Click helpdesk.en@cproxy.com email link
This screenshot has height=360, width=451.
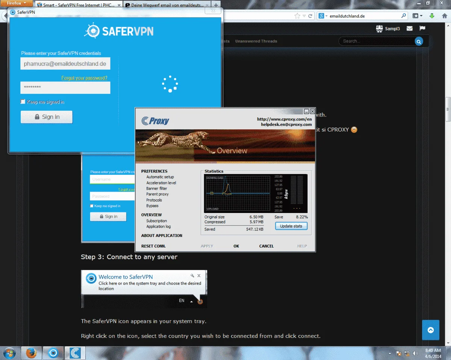point(286,124)
